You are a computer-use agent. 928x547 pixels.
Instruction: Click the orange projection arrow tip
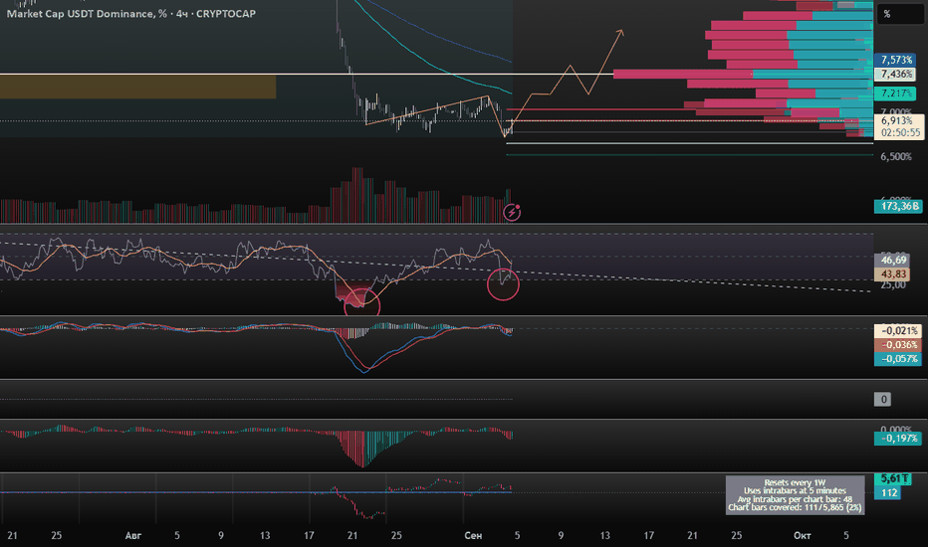(x=619, y=32)
